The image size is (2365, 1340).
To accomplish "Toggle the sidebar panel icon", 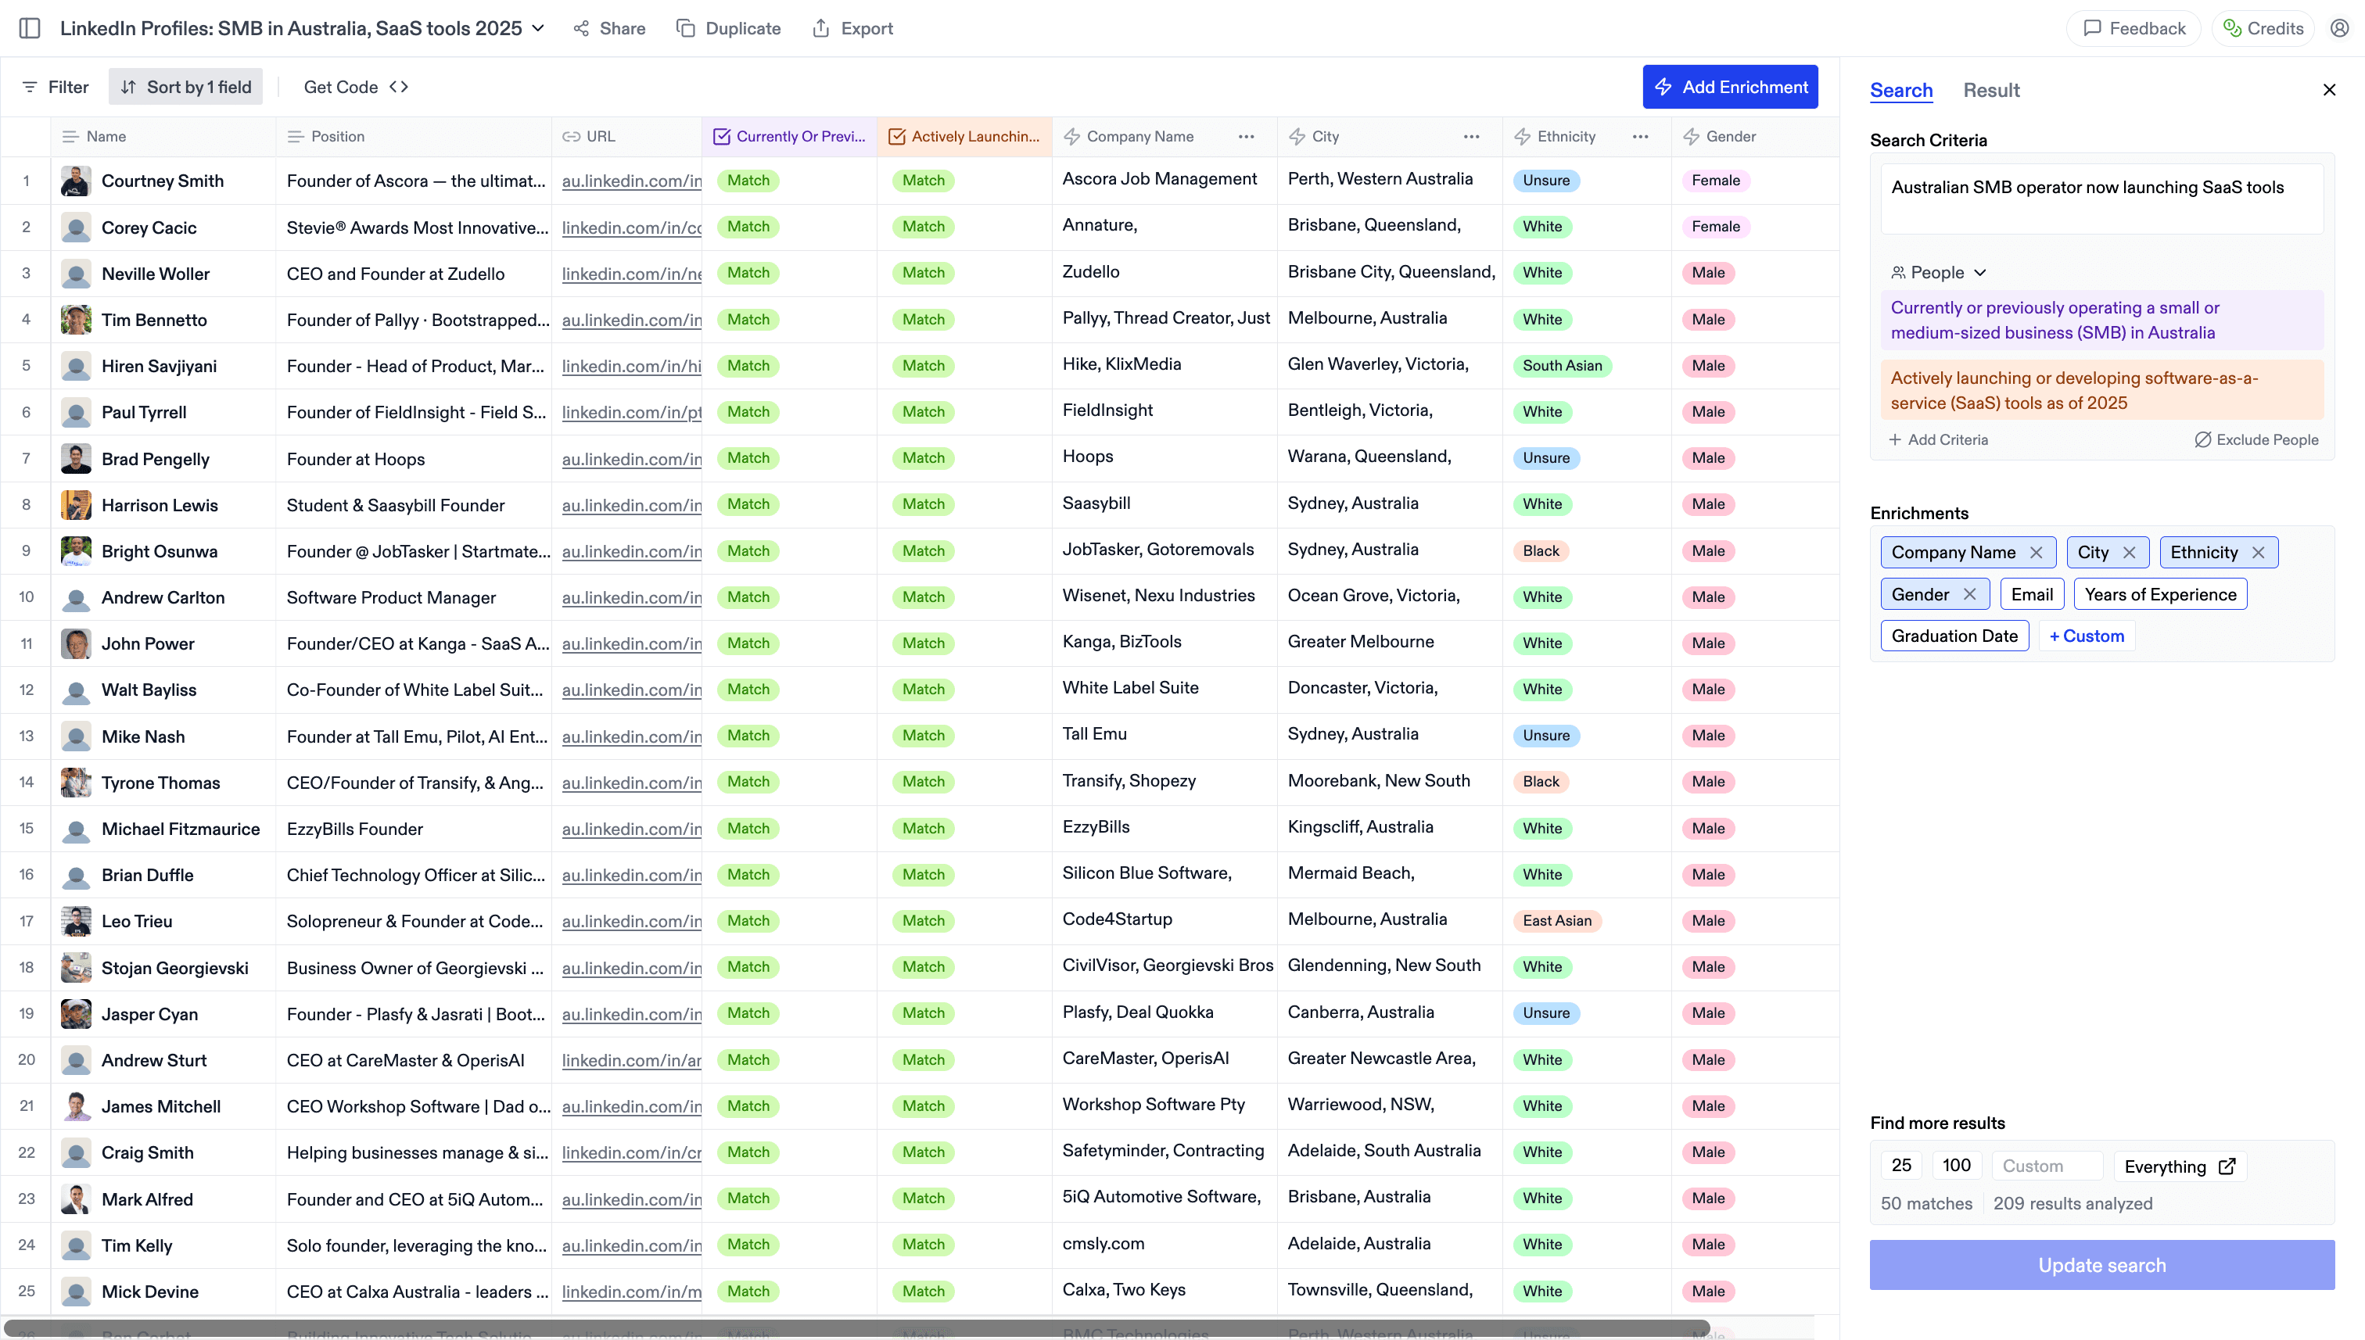I will 30,28.
